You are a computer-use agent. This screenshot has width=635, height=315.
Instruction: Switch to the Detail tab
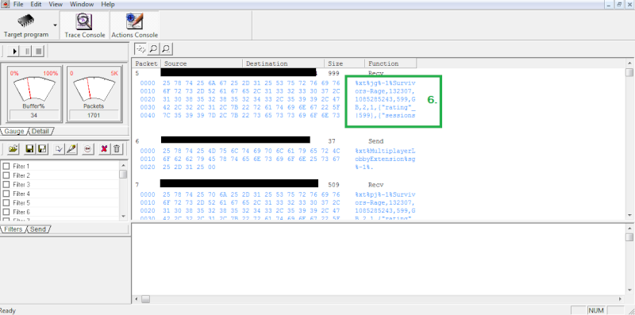click(40, 131)
